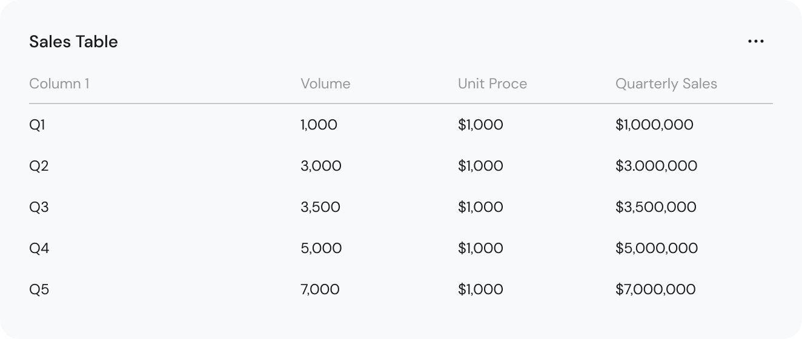This screenshot has height=339, width=802.
Task: Select the Q5 row label
Action: pos(39,290)
